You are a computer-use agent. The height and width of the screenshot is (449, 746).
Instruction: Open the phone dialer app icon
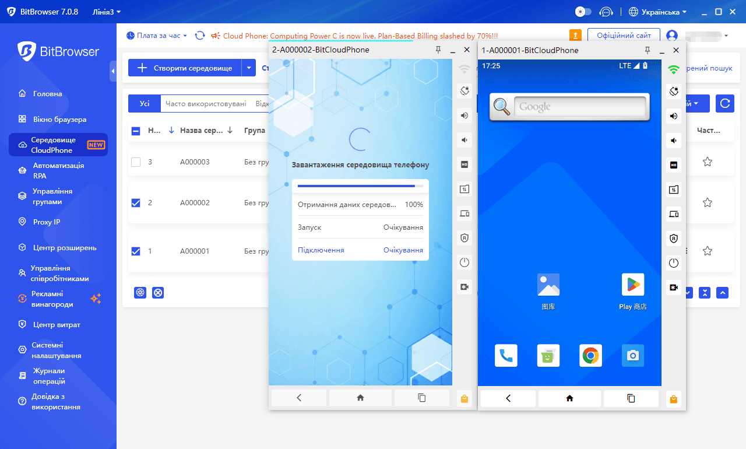tap(506, 355)
